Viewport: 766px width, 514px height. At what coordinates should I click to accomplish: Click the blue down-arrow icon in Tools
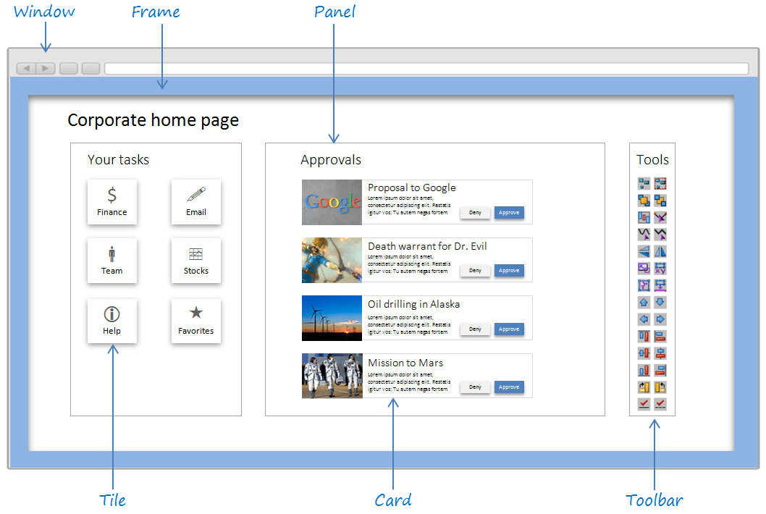pos(660,302)
